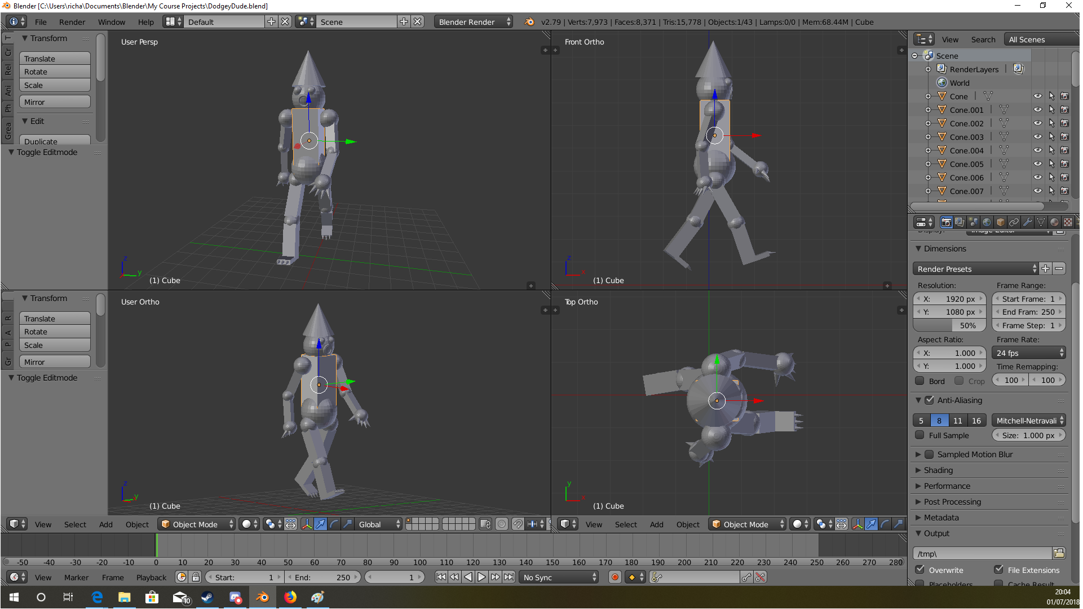Click the resolution percentage 50% slider
Screen dimensions: 1083x609
(949, 325)
